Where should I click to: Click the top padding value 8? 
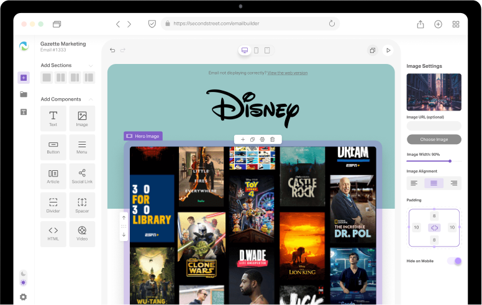(x=434, y=216)
